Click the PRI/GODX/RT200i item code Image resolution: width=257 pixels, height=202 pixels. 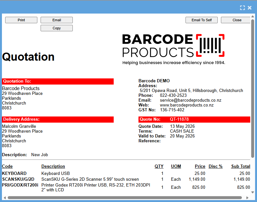coord(20,185)
